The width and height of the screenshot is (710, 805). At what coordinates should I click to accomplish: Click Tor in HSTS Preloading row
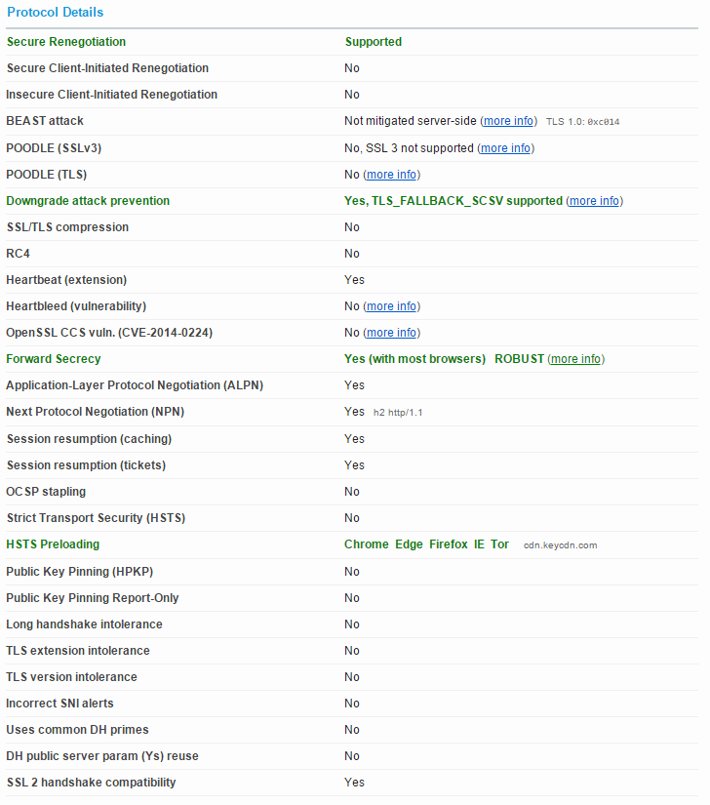pos(499,544)
